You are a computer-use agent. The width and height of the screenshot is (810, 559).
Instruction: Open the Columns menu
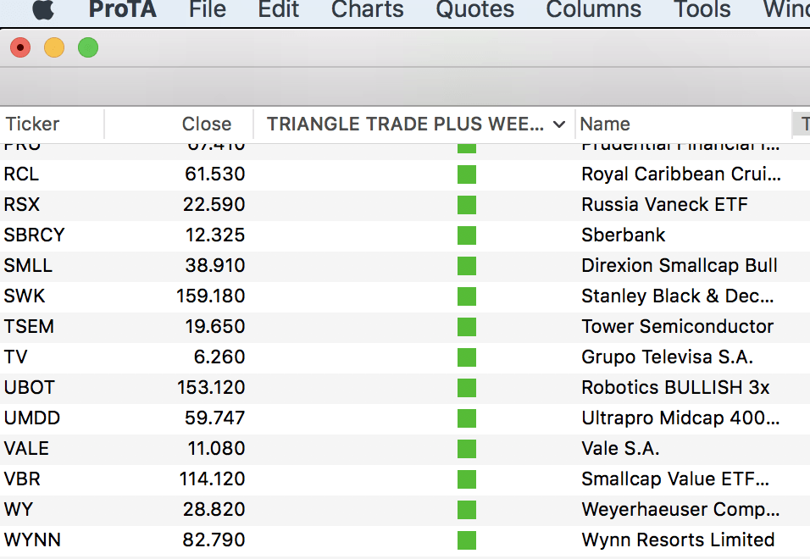click(x=593, y=9)
